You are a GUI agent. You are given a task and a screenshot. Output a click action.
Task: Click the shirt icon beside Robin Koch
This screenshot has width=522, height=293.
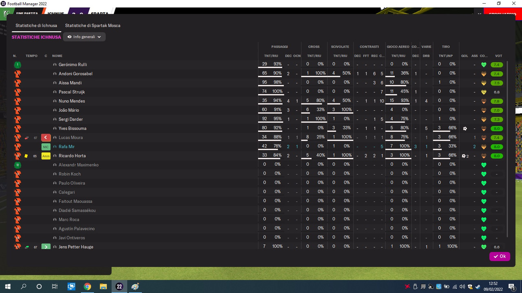click(17, 174)
